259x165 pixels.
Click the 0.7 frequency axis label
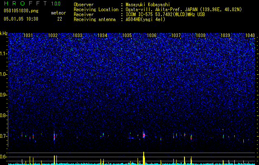pyautogui.click(x=3, y=136)
